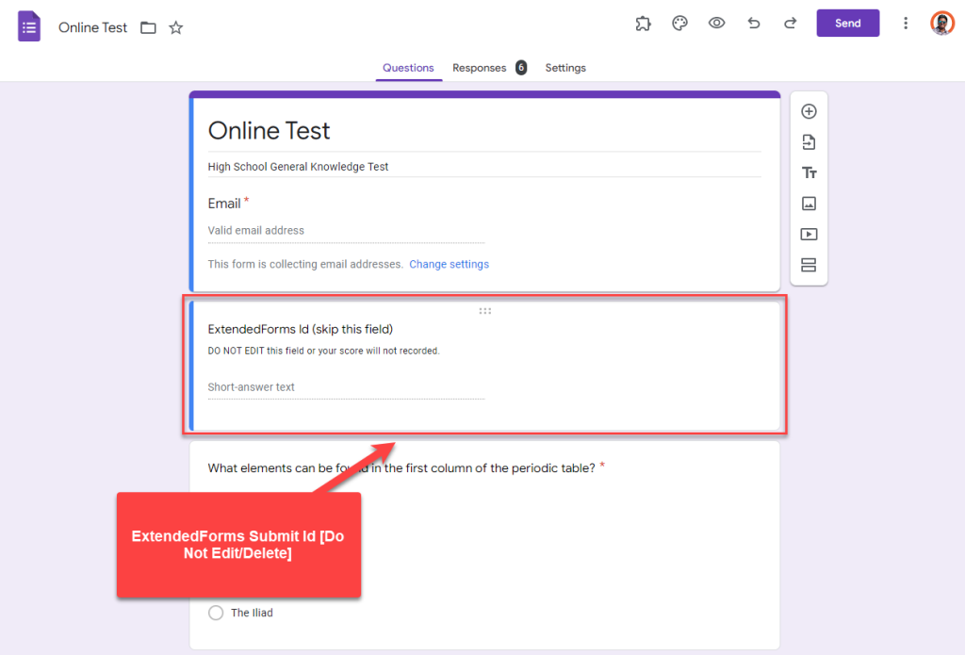Customize the theme with the palette icon
This screenshot has height=655, width=965.
pyautogui.click(x=679, y=23)
